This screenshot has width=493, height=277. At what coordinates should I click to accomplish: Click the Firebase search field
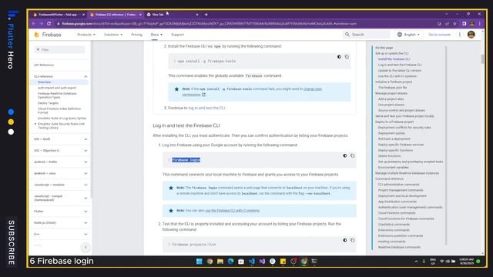[x=367, y=35]
